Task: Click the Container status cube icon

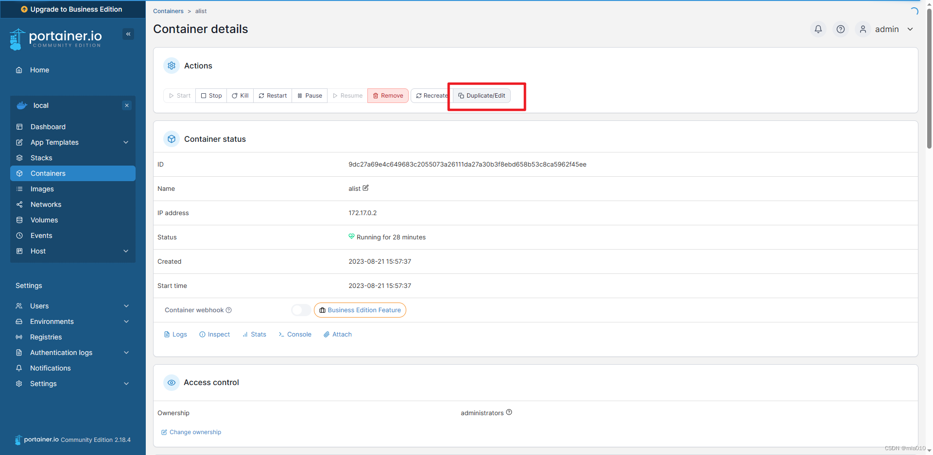Action: click(x=172, y=139)
